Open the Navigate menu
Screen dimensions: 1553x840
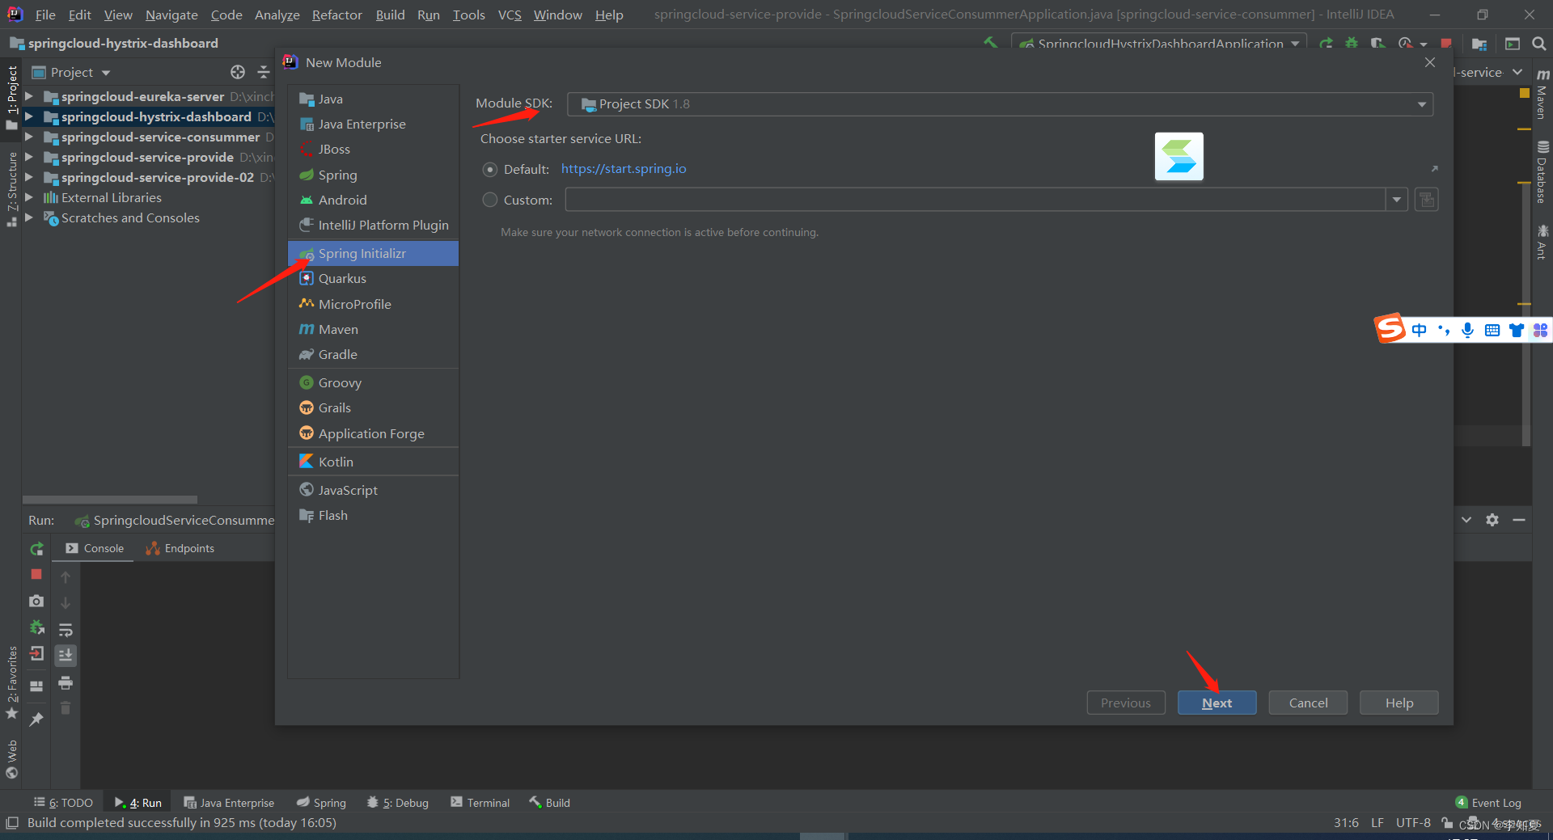[171, 15]
